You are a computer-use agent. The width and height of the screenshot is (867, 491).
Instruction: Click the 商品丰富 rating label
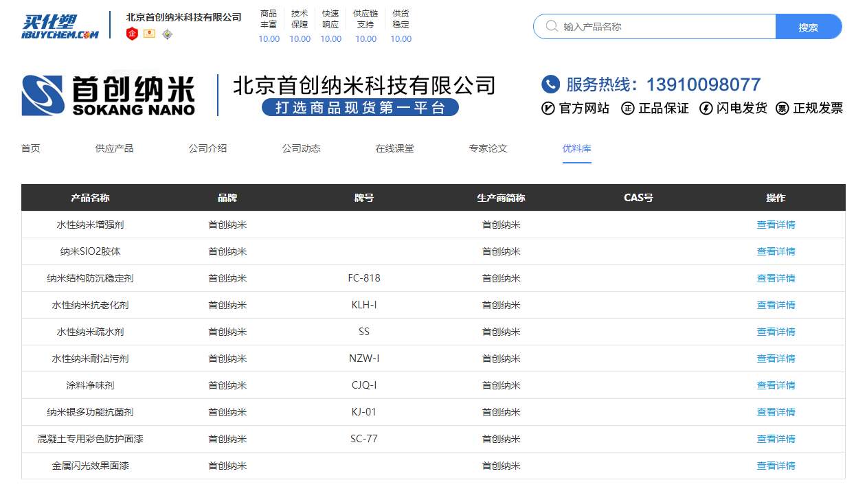click(x=269, y=19)
